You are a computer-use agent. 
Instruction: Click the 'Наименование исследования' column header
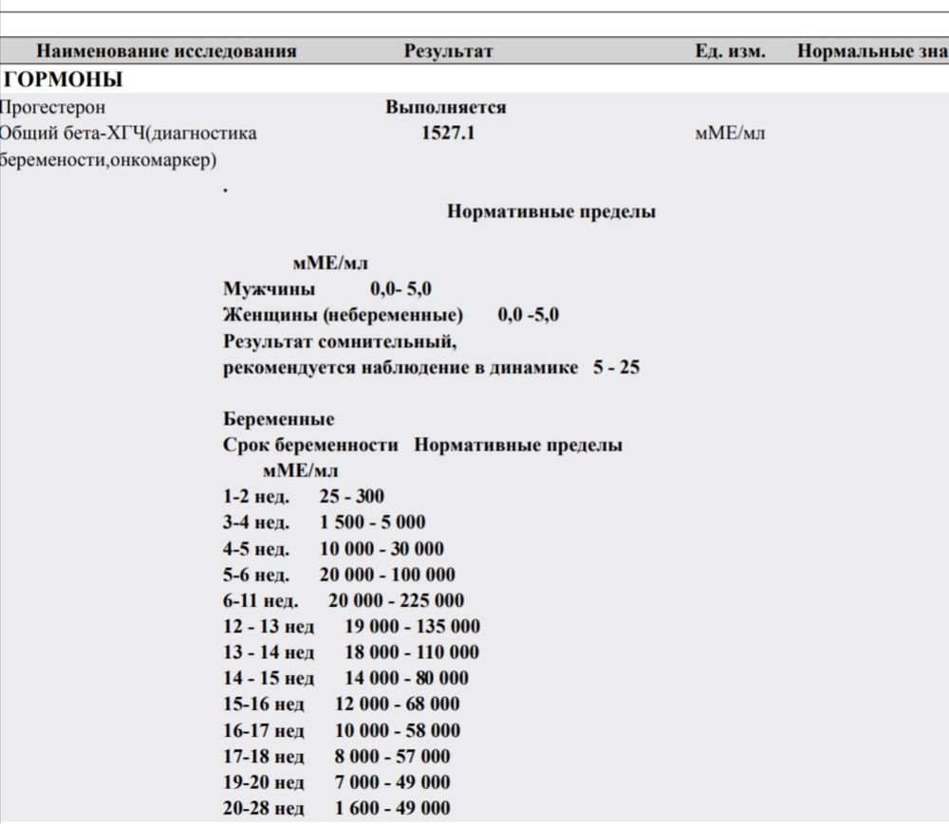[166, 51]
